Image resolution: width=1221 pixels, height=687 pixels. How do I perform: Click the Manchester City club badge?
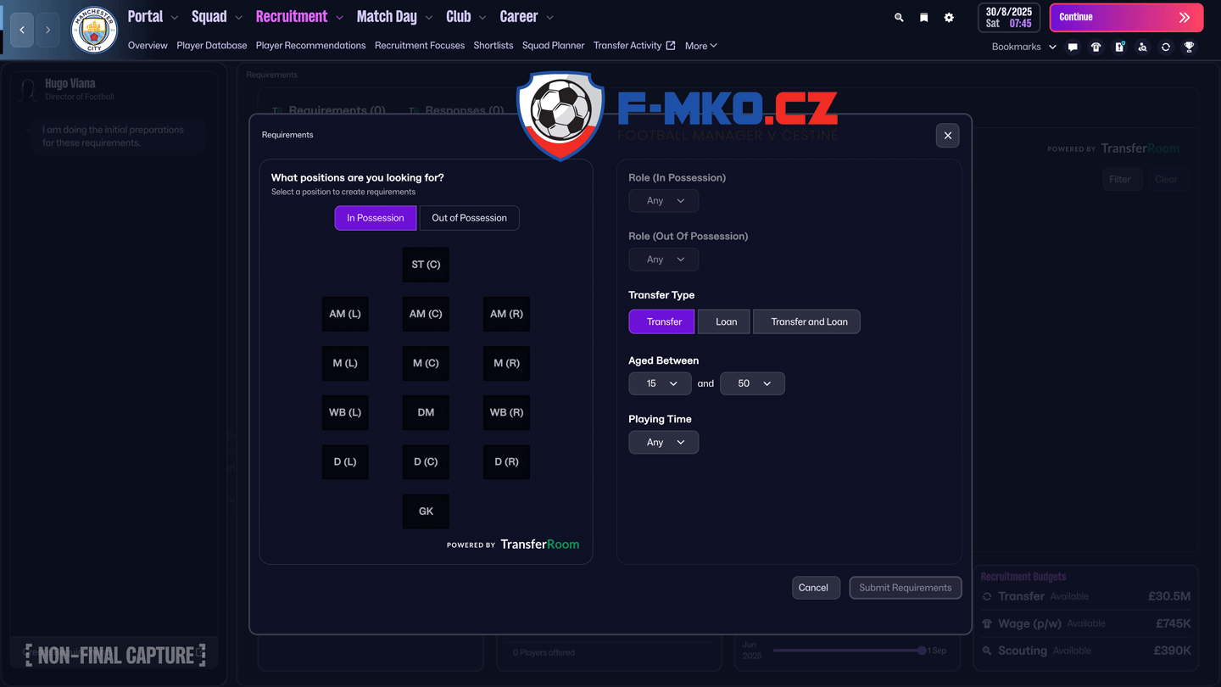coord(94,30)
